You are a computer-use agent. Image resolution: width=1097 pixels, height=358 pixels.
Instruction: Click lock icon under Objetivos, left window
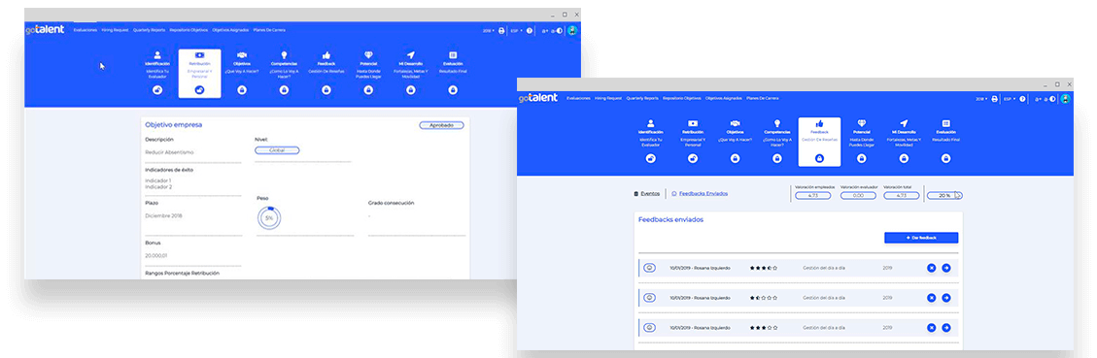click(241, 89)
